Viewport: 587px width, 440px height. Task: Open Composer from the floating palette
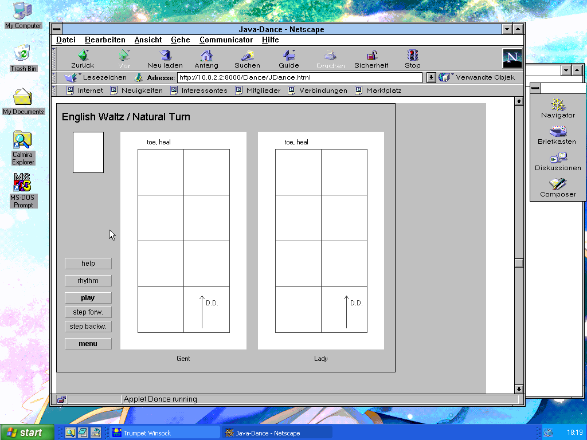pos(558,184)
